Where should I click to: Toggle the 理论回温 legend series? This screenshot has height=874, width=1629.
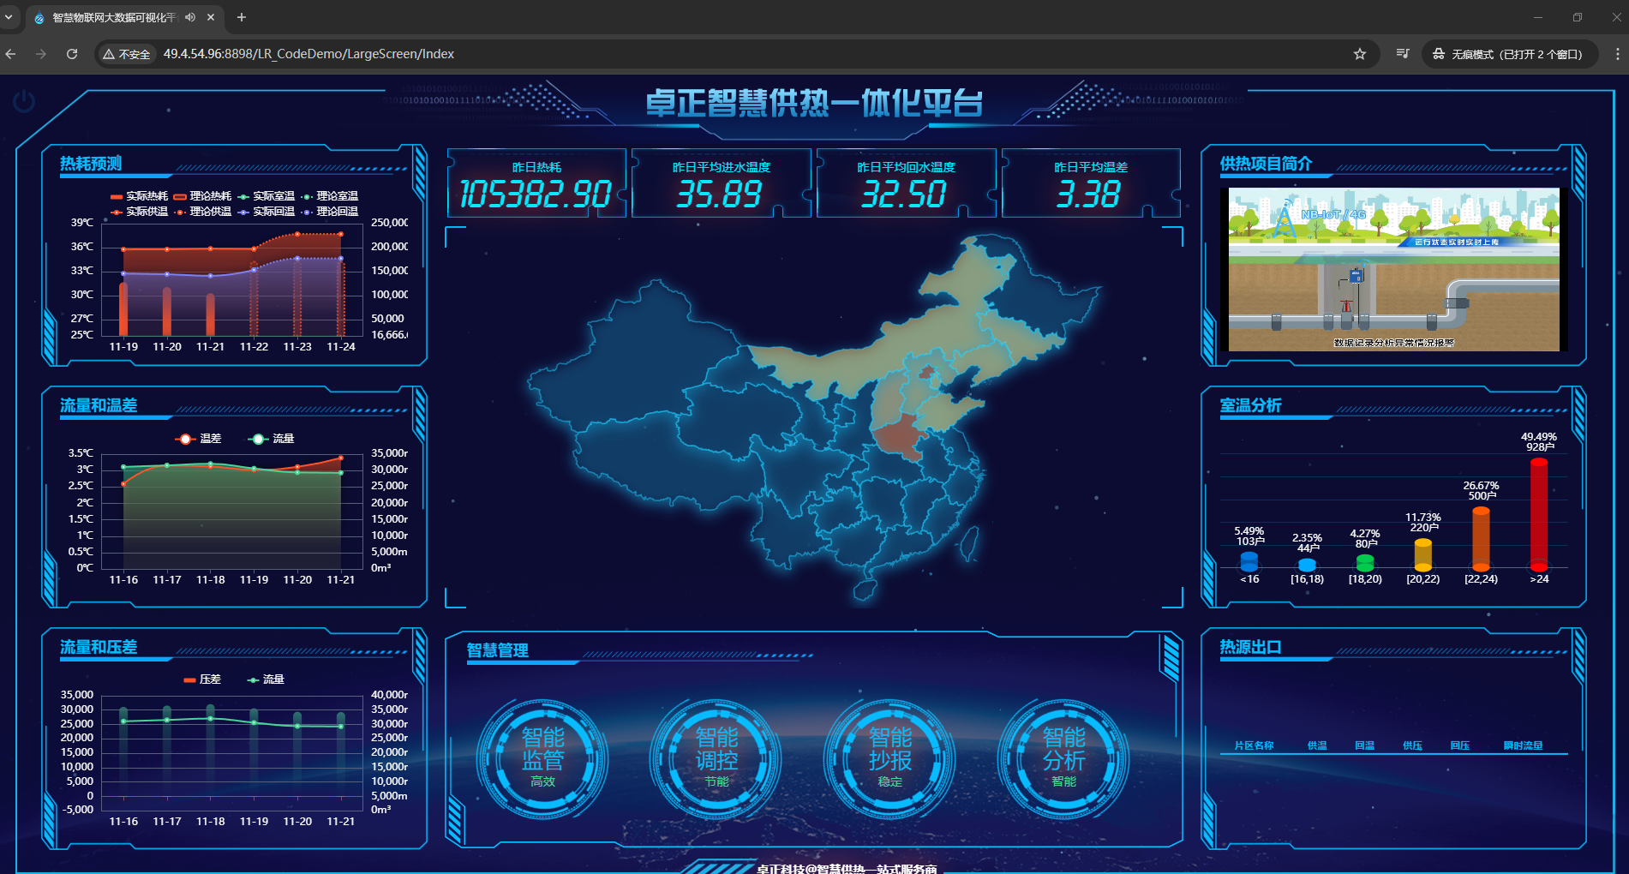329,212
